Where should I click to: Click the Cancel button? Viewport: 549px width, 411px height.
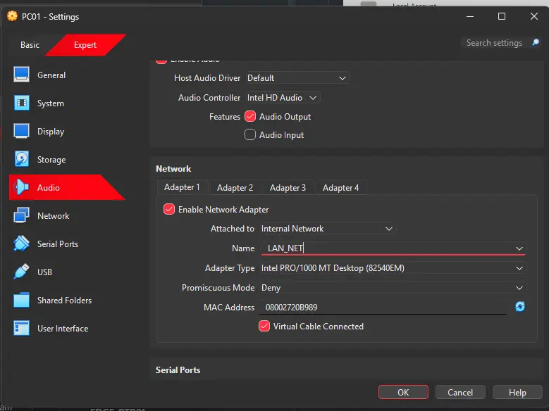[x=460, y=392]
